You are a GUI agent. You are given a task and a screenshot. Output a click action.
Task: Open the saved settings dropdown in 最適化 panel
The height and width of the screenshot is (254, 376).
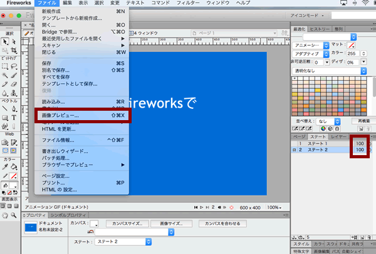330,37
